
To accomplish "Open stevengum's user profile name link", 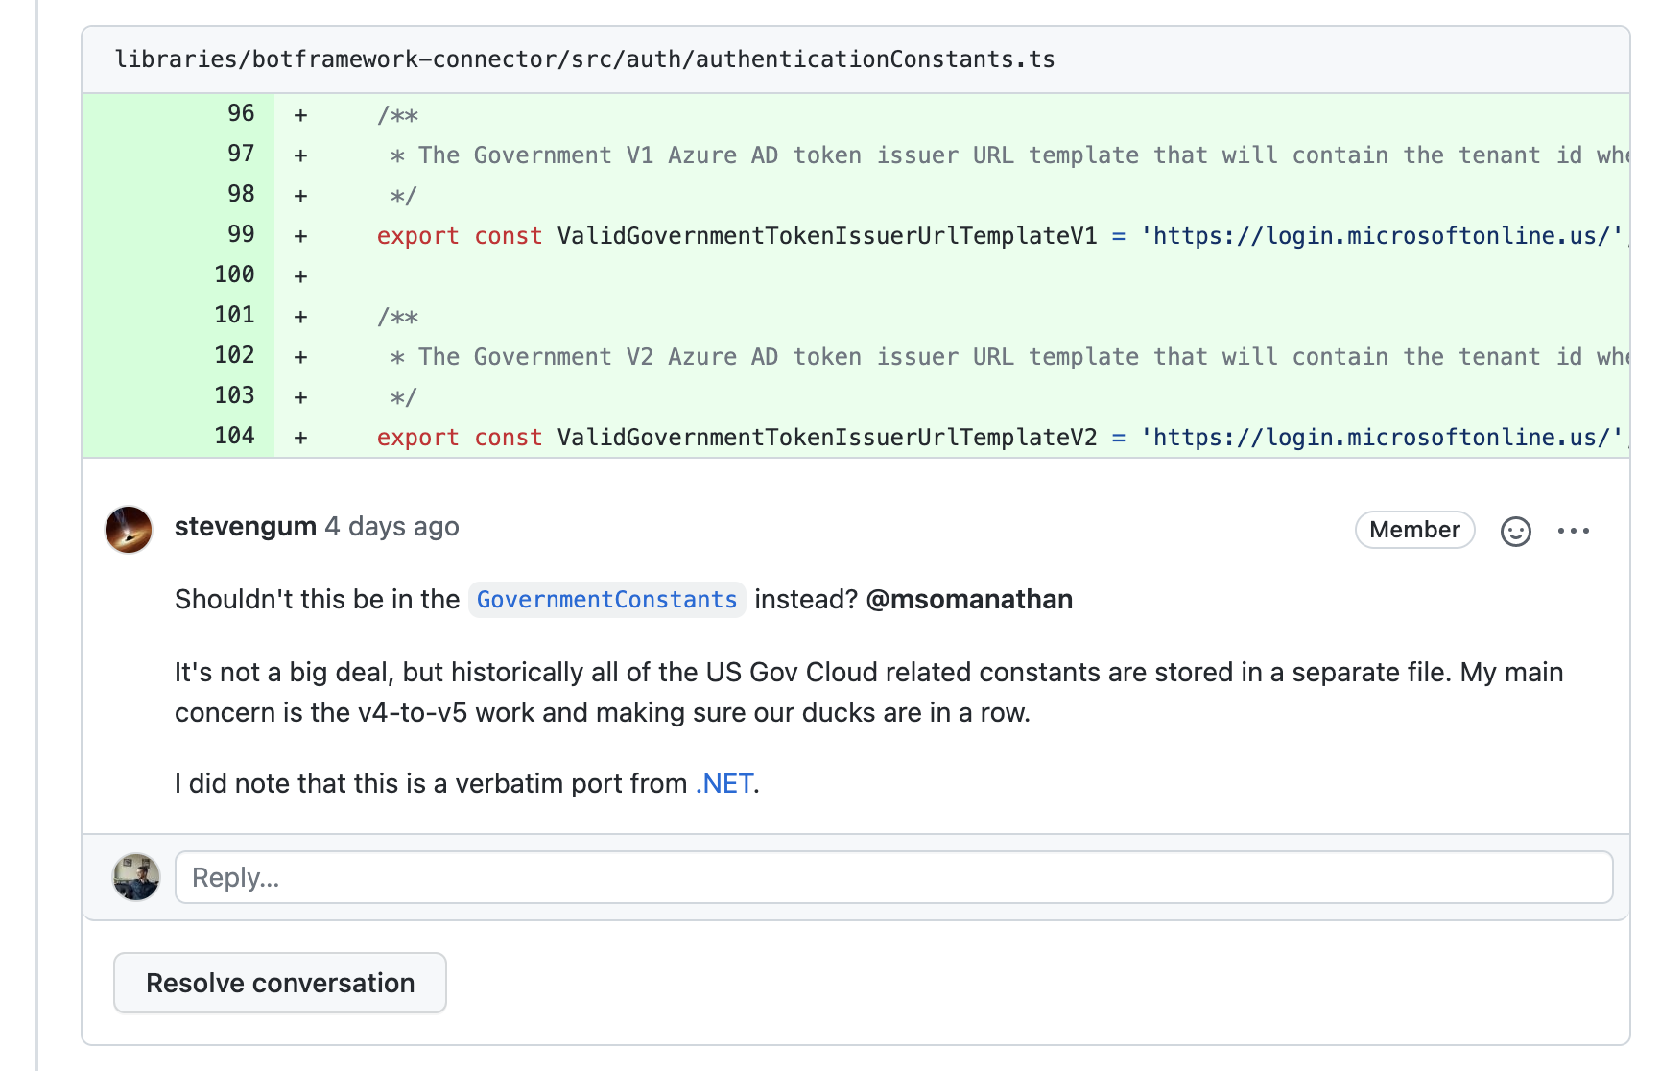I will (x=246, y=527).
